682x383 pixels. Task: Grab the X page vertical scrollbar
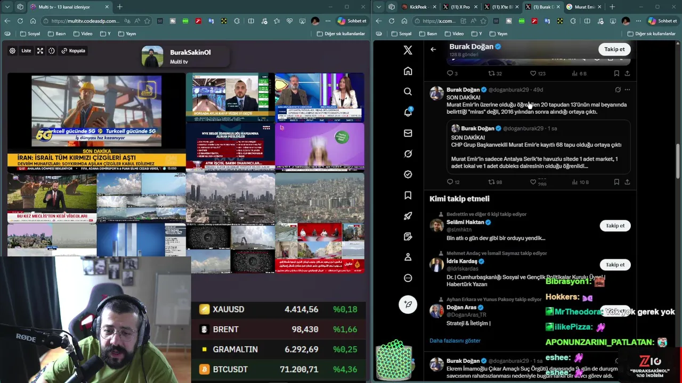click(678, 161)
